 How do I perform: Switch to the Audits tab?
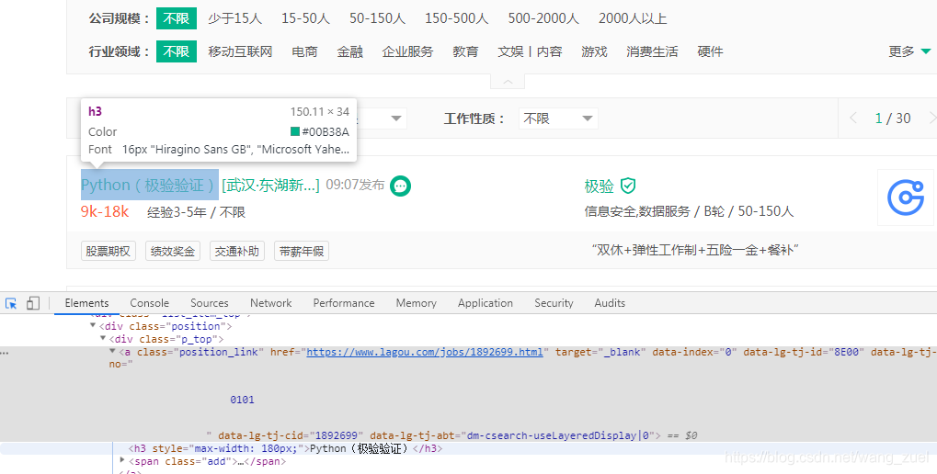click(x=610, y=303)
